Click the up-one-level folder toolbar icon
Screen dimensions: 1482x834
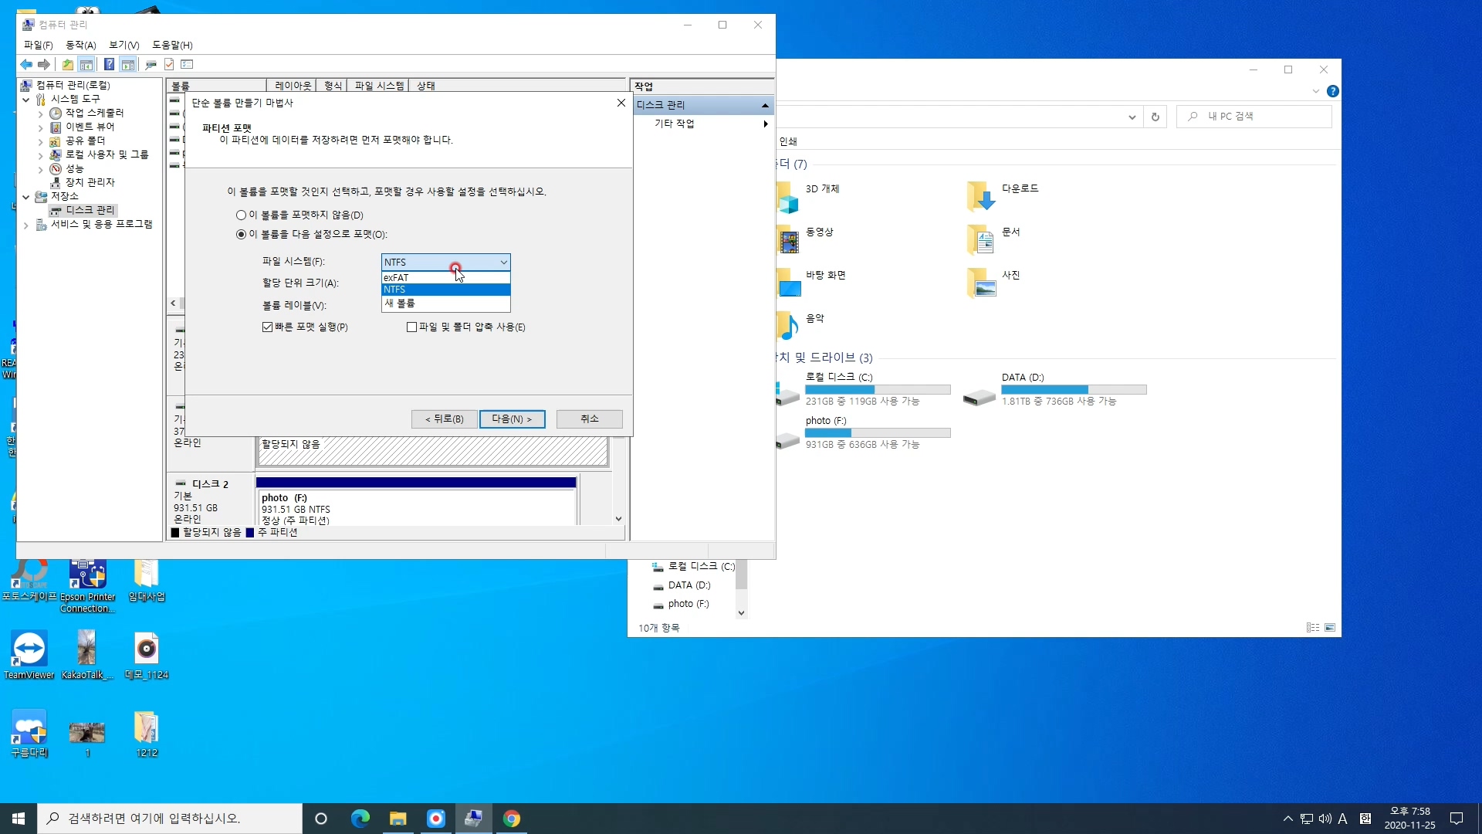(68, 65)
